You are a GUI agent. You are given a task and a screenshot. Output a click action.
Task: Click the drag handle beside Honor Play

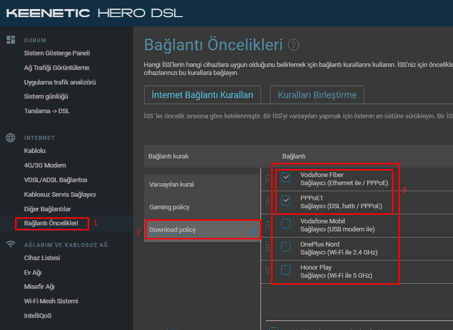tap(267, 271)
